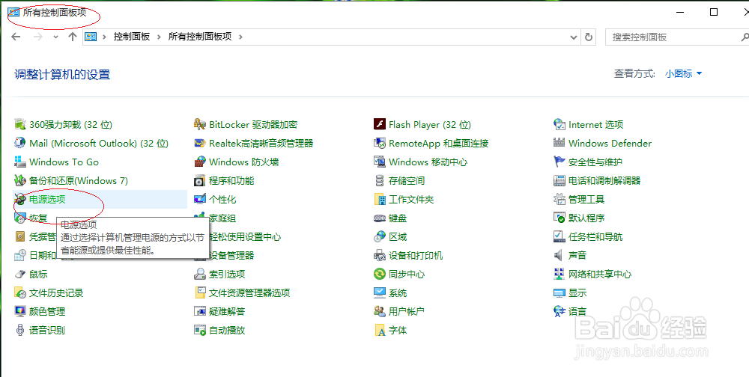This screenshot has width=749, height=377.
Task: Expand the chevron after 所有控制面板项 breadcrumb
Action: 240,37
